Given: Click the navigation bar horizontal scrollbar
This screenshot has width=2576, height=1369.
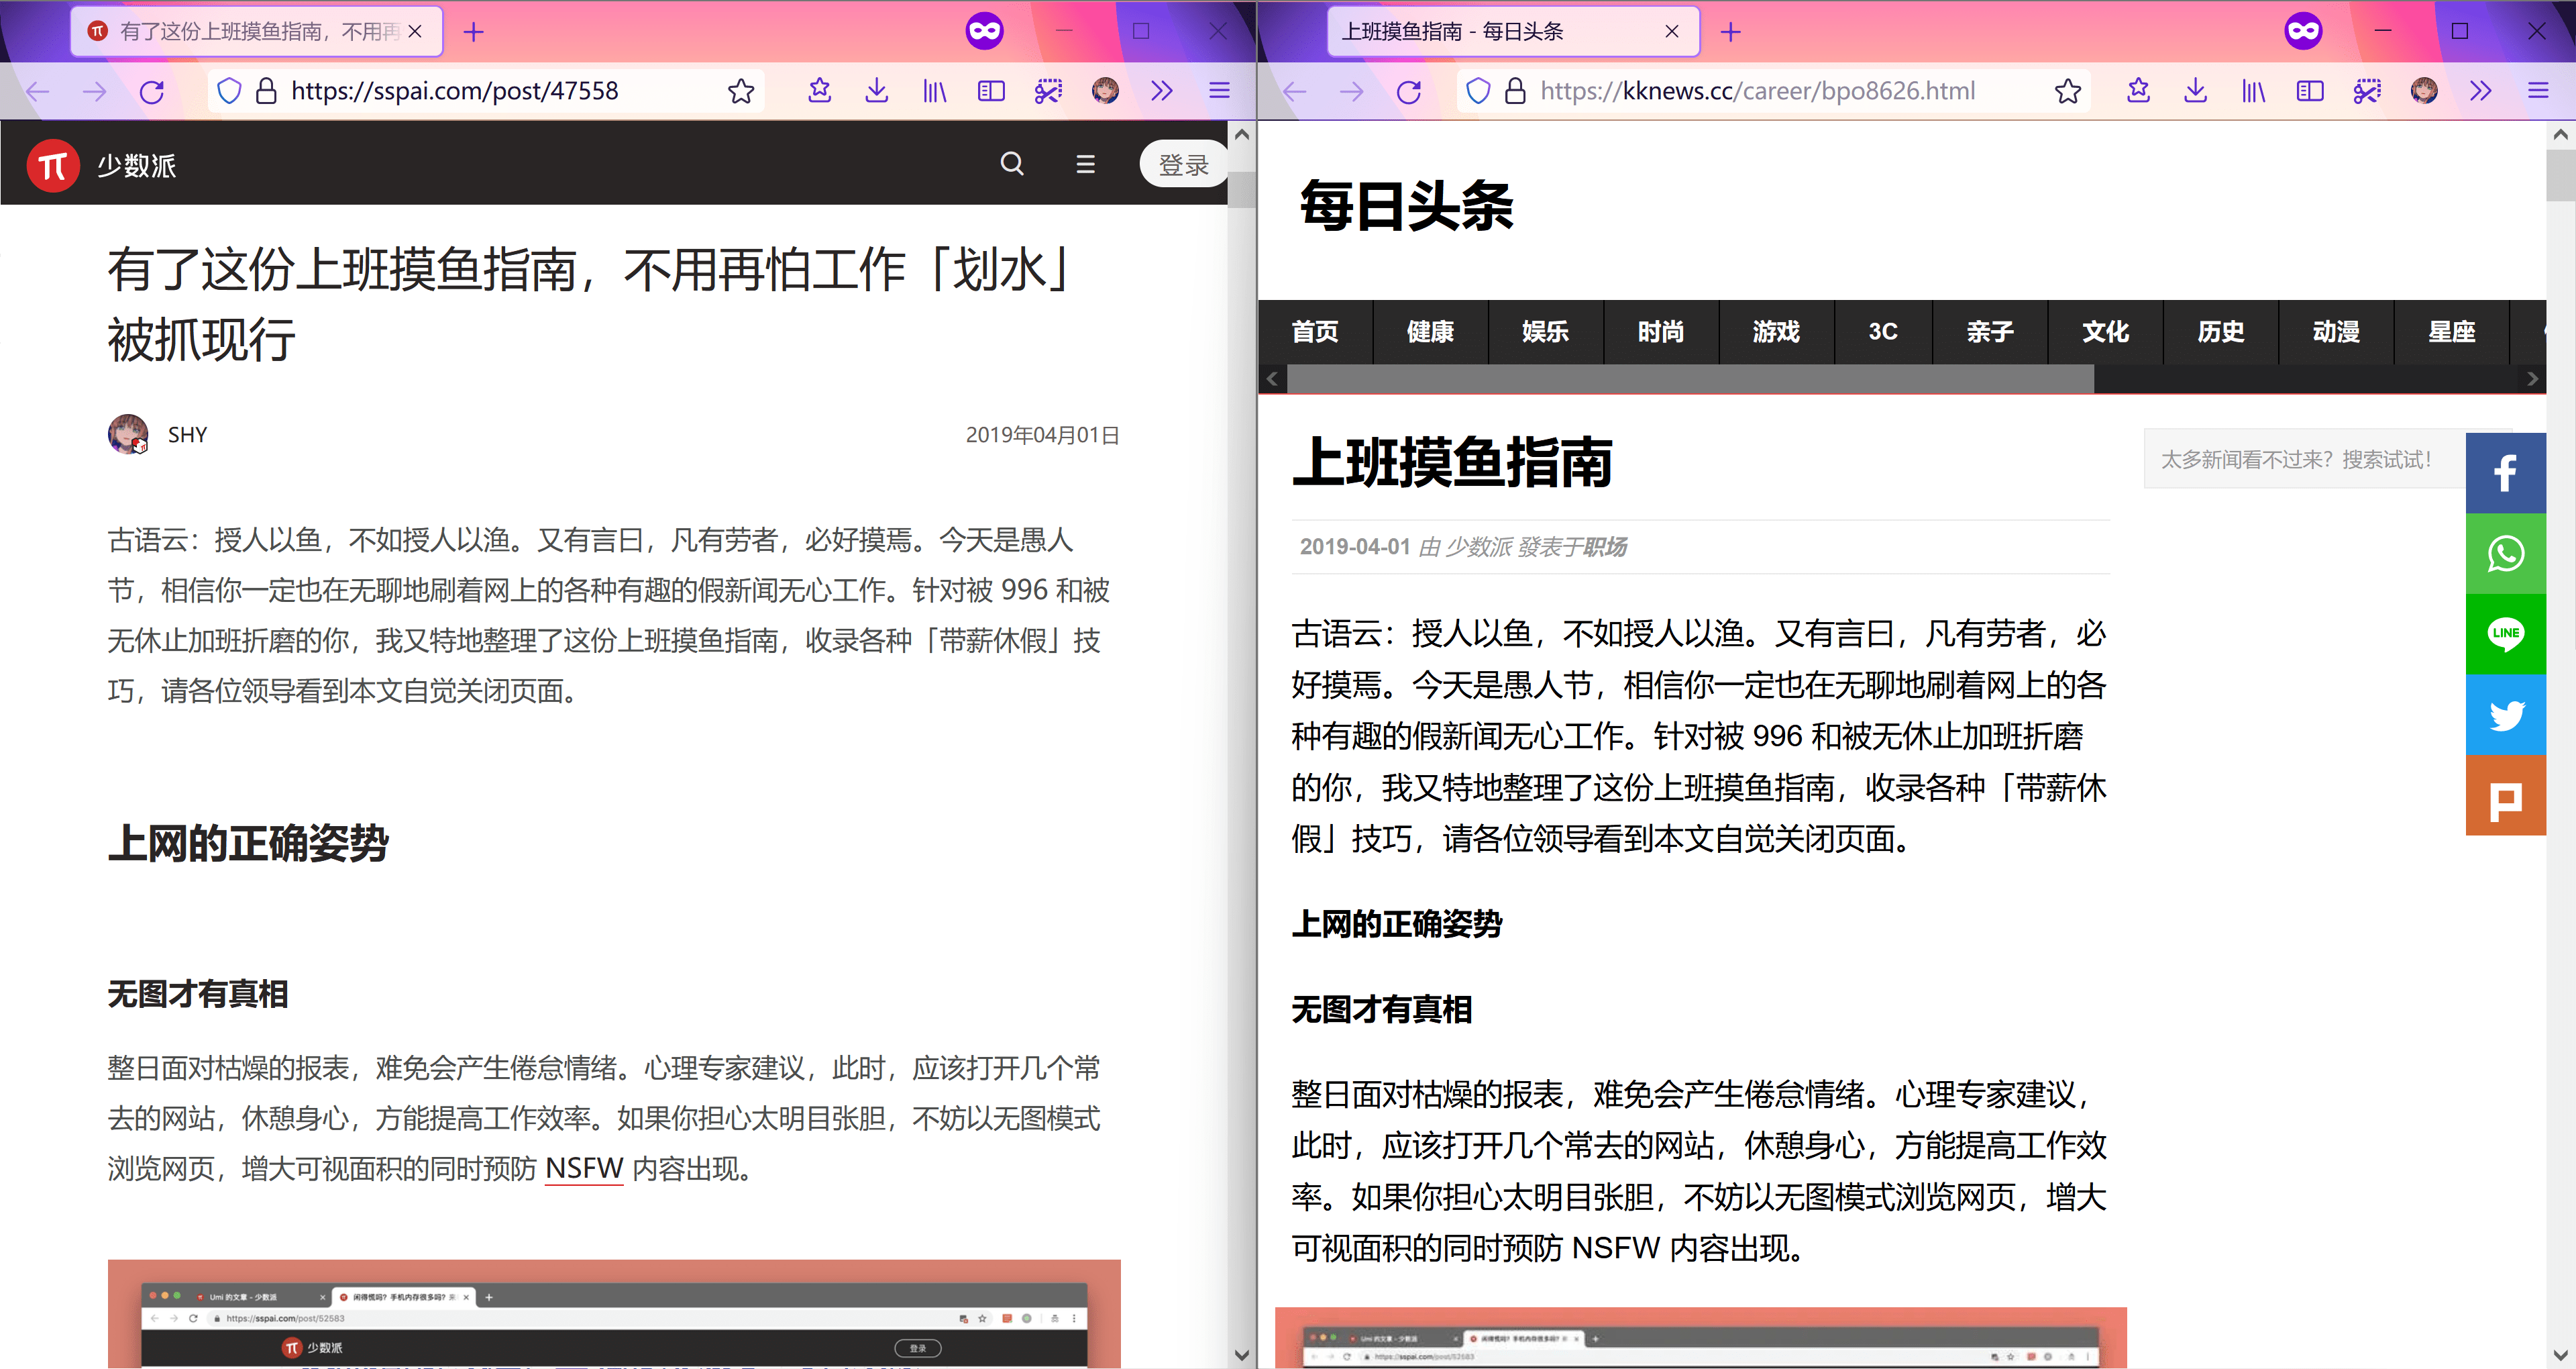Looking at the screenshot, I should coord(1690,378).
